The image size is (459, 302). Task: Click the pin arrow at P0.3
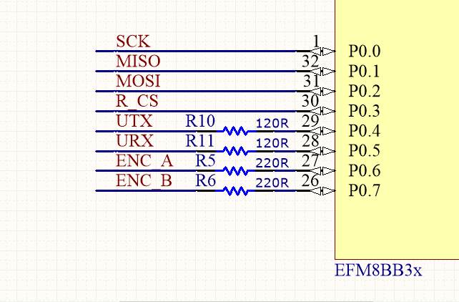tap(327, 111)
